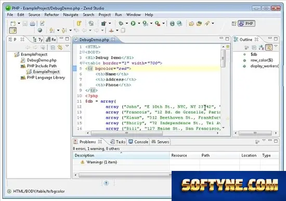Image resolution: width=286 pixels, height=201 pixels.
Task: Toggle highlighted Link with Editor in Outline
Action: point(269,48)
